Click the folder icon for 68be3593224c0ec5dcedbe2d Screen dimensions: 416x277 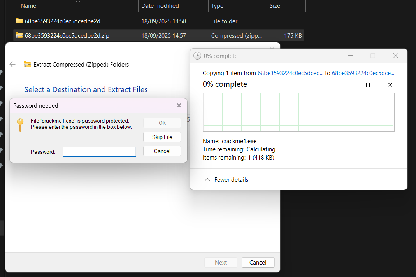click(x=19, y=21)
